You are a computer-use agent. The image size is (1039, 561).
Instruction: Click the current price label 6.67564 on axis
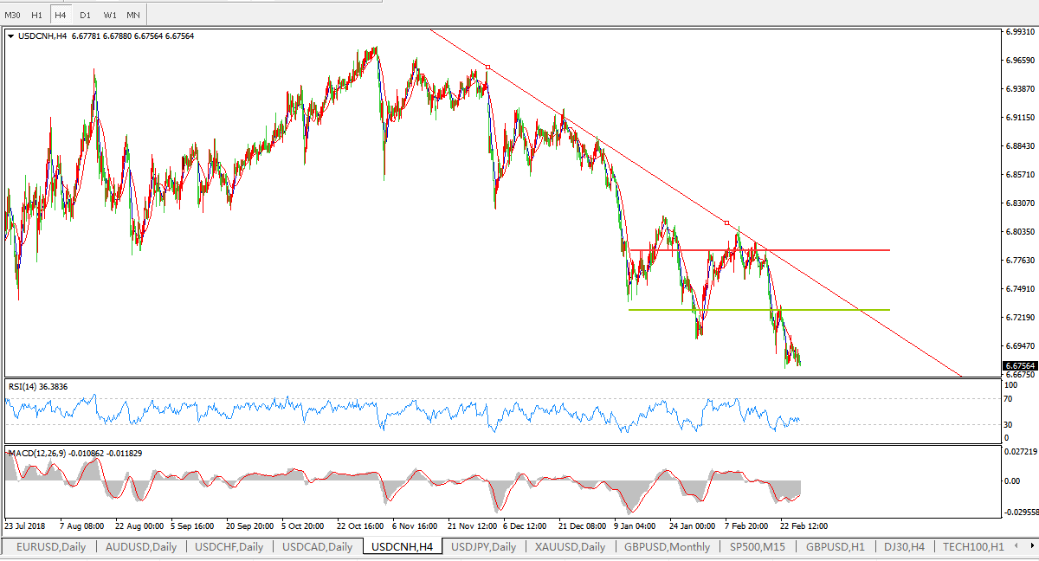[x=1019, y=366]
